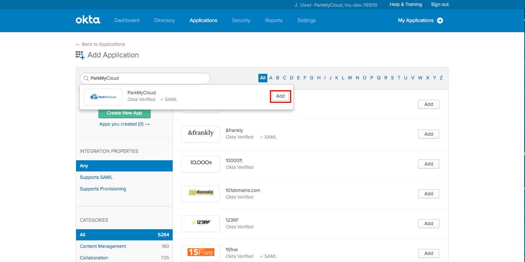
Task: Filter apps by letter F
Action: [x=305, y=78]
